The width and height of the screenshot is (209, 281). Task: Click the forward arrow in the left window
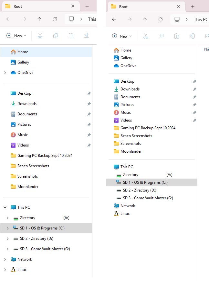[24, 19]
